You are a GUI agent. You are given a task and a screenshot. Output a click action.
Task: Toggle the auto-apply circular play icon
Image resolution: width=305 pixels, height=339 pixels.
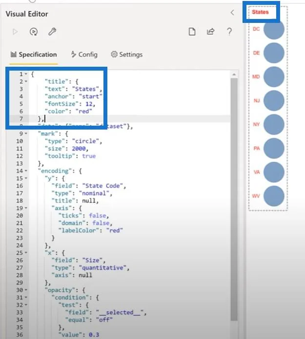(34, 32)
